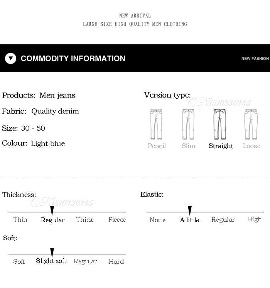
Task: Choose None under Elastic
Action: [x=158, y=220]
